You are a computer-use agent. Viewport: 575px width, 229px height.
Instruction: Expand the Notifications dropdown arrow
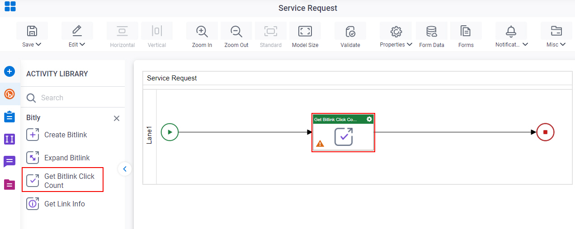[526, 44]
